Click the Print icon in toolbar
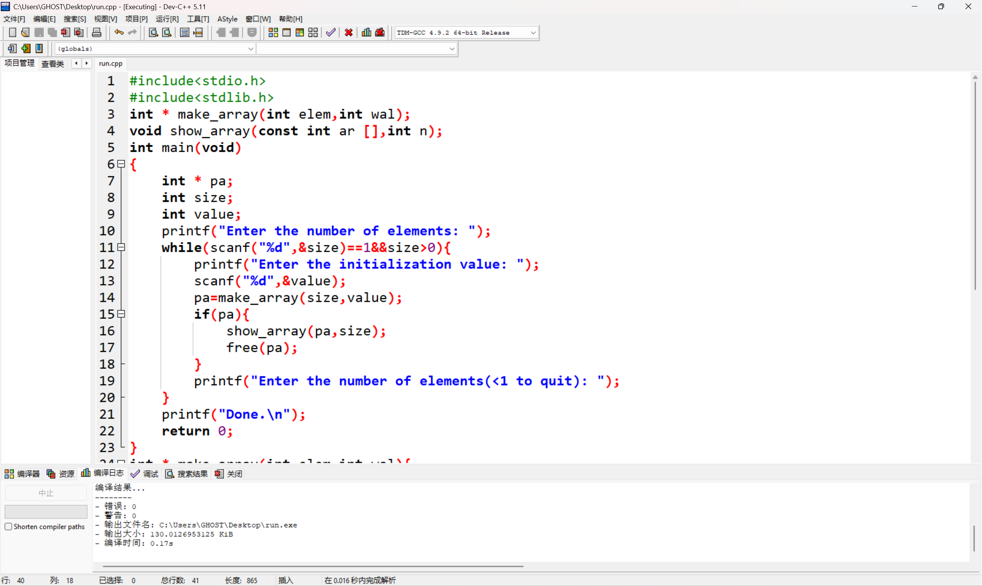 [x=96, y=33]
